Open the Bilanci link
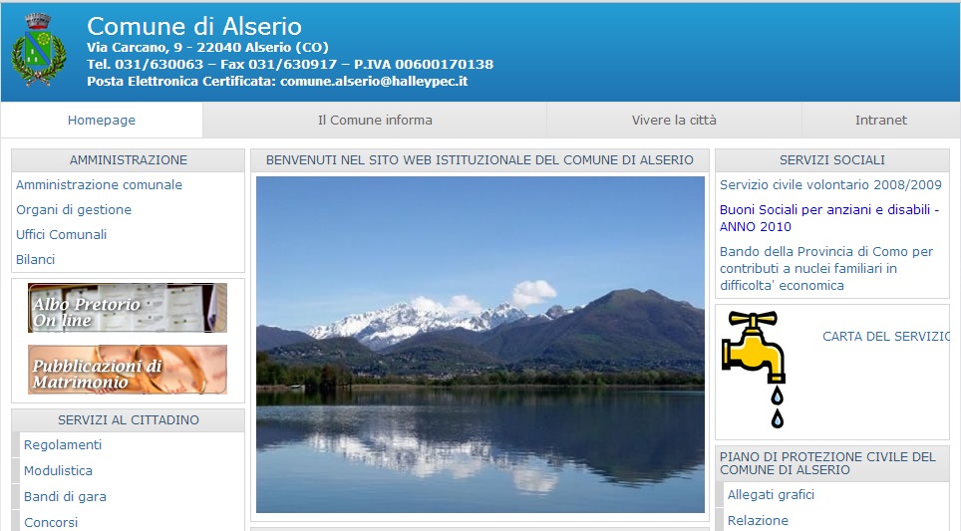961x531 pixels. (36, 260)
